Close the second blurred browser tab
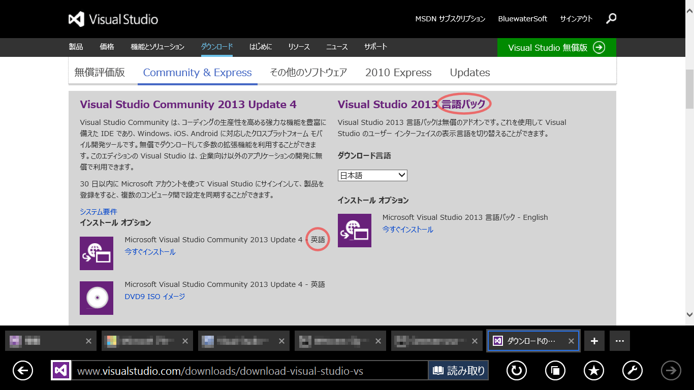694x390 pixels. click(x=185, y=341)
